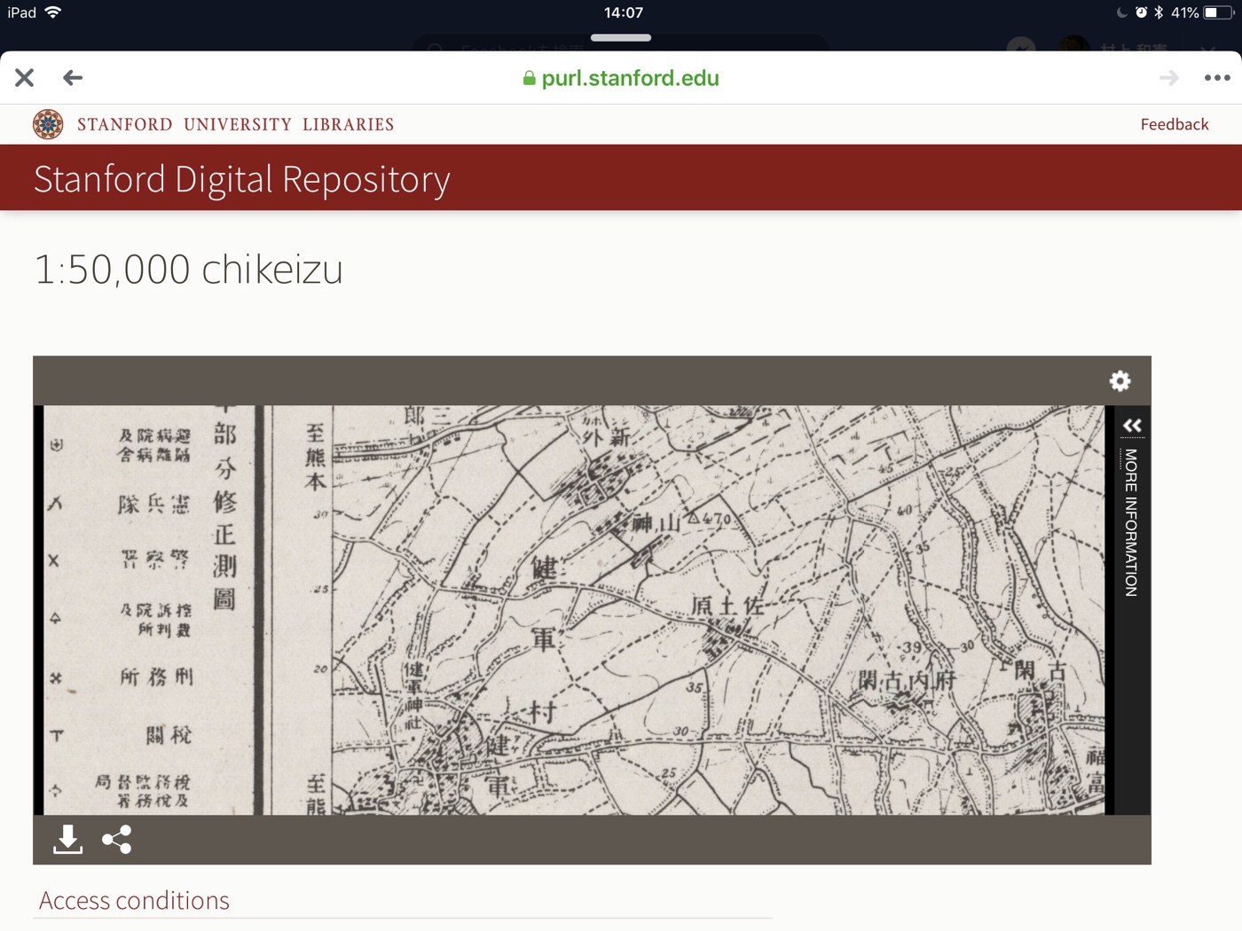The width and height of the screenshot is (1242, 931).
Task: Tap the purl.stanford.edu address text
Action: (x=630, y=78)
